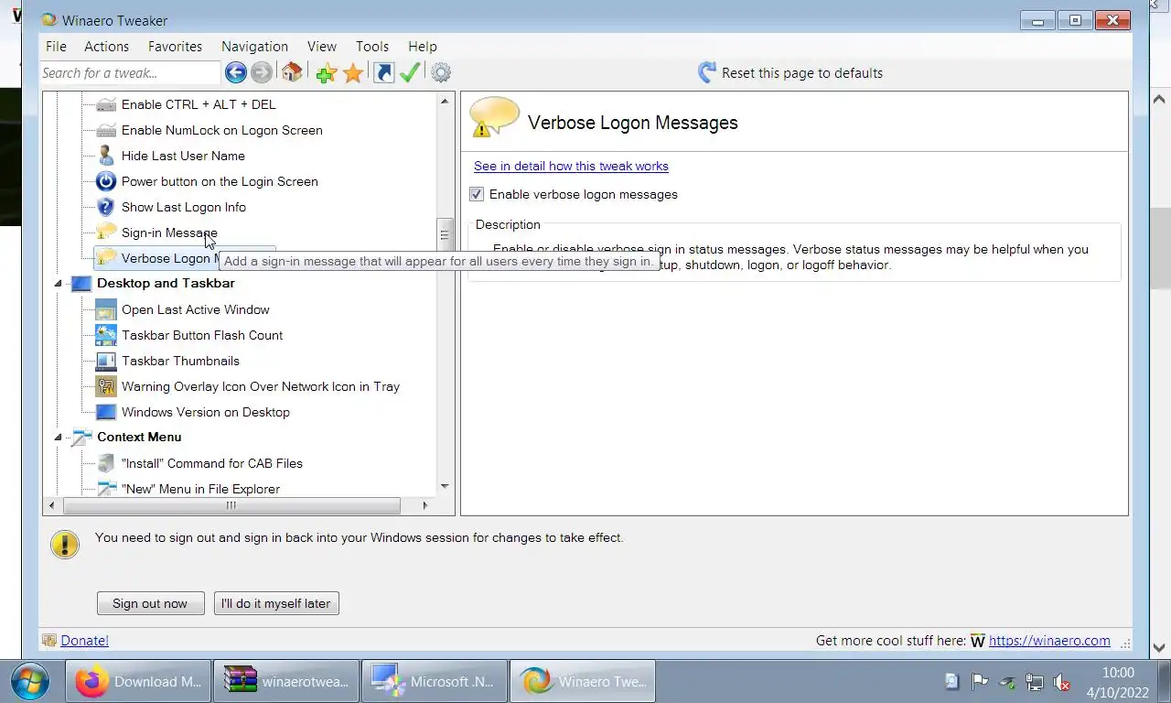This screenshot has height=703, width=1171.
Task: Click the user icon beside Hide Last User Name
Action: tap(106, 156)
